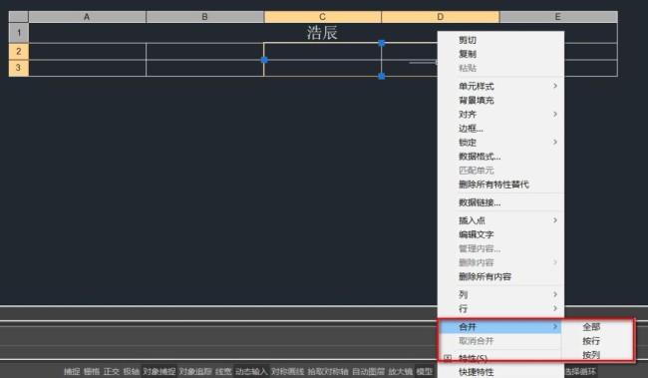Select 快捷特性 menu entry

477,372
